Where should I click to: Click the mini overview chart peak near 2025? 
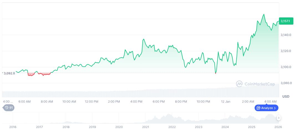[x=268, y=115]
